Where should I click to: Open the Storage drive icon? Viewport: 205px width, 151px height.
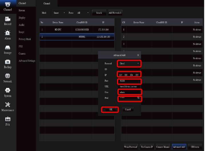coord(8,47)
